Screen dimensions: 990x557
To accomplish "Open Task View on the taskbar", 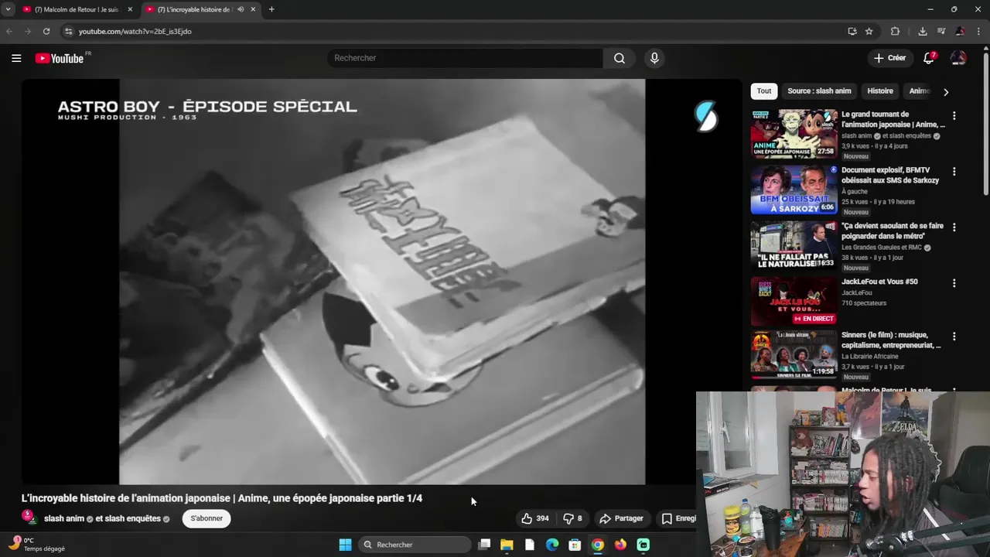I will pos(484,545).
